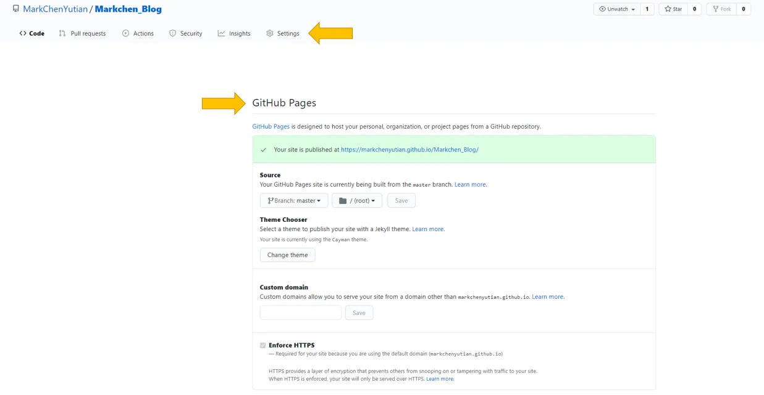Toggle the Enforce HTTPS checkbox
This screenshot has height=395, width=764.
click(263, 346)
